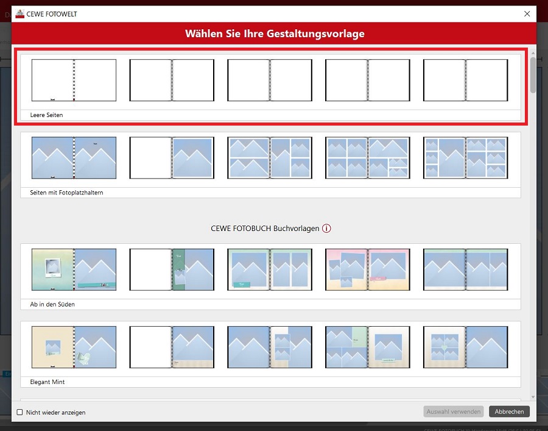This screenshot has width=548, height=431.
Task: Select fourth spread in Seiten mit Fotoplatzhaltern
Action: coord(367,158)
